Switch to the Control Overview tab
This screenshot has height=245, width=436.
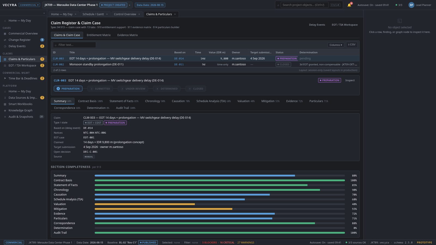[125, 14]
